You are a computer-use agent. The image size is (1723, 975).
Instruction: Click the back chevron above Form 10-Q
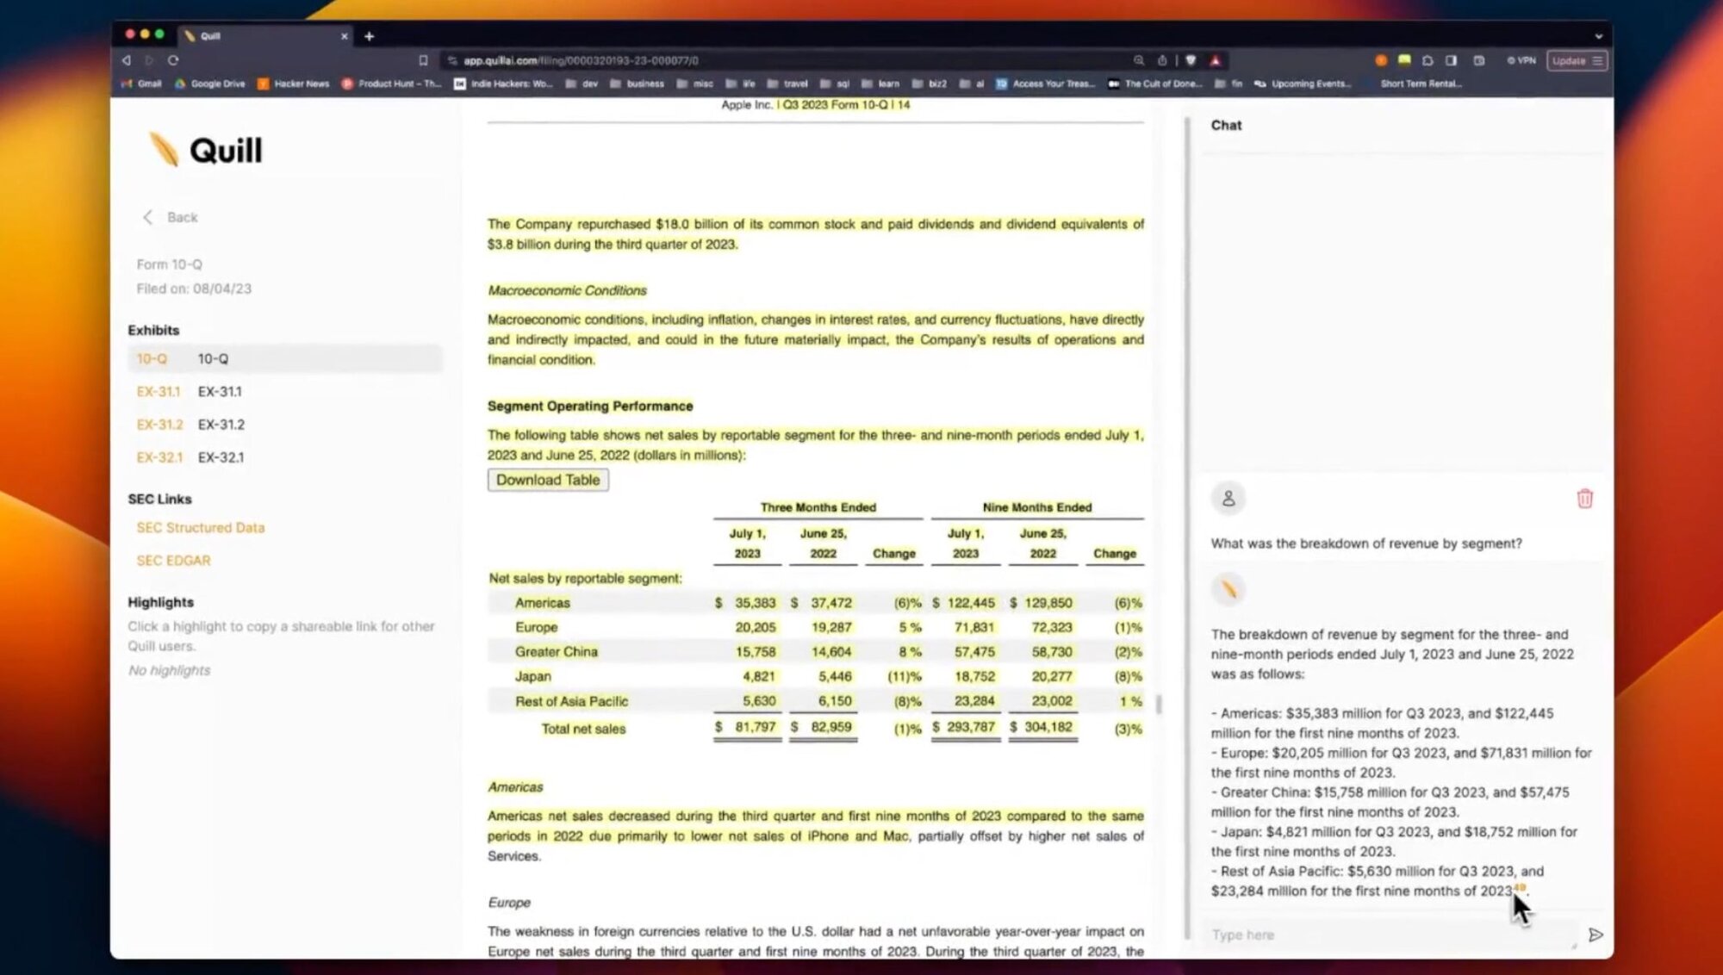[147, 217]
